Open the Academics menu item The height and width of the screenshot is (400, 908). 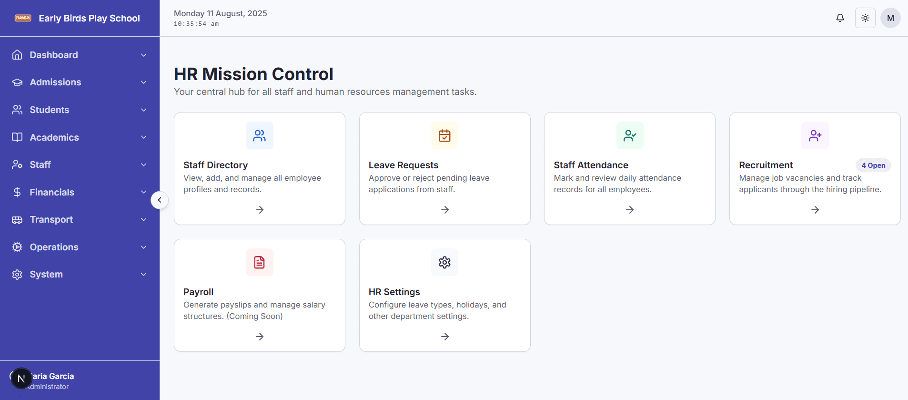pos(80,137)
